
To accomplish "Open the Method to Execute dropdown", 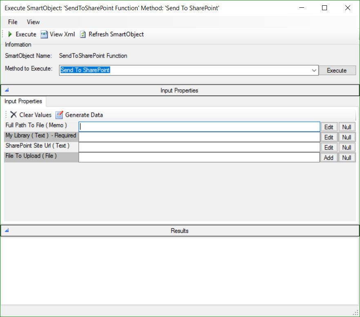I will tap(314, 70).
